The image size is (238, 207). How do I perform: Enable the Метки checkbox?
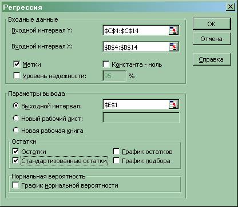click(x=17, y=64)
